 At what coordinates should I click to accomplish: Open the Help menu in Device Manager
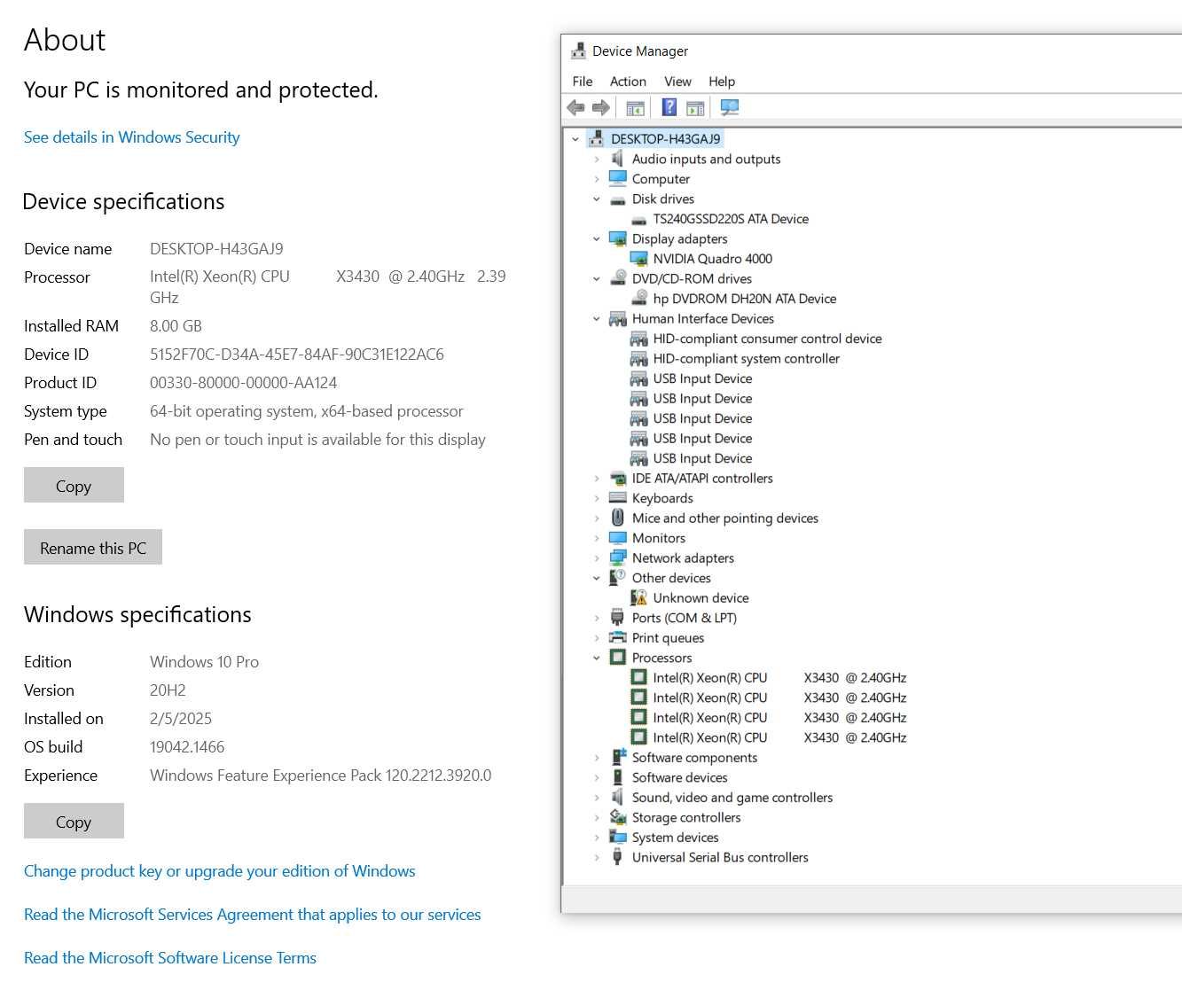722,81
